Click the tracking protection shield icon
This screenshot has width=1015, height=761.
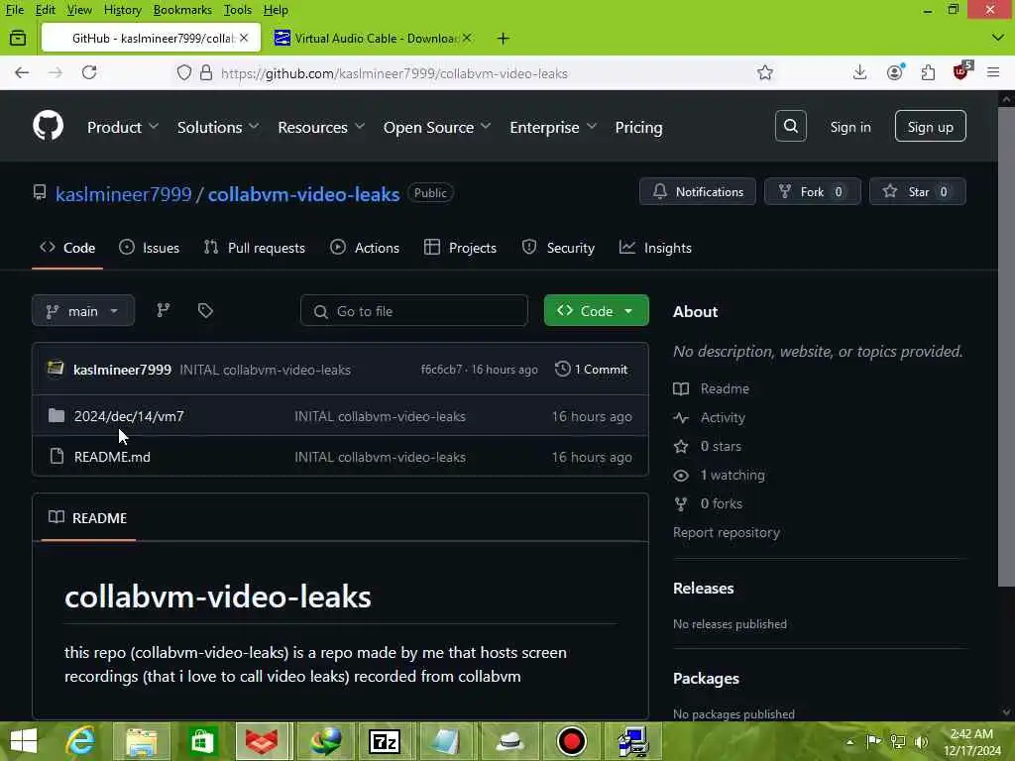click(184, 72)
